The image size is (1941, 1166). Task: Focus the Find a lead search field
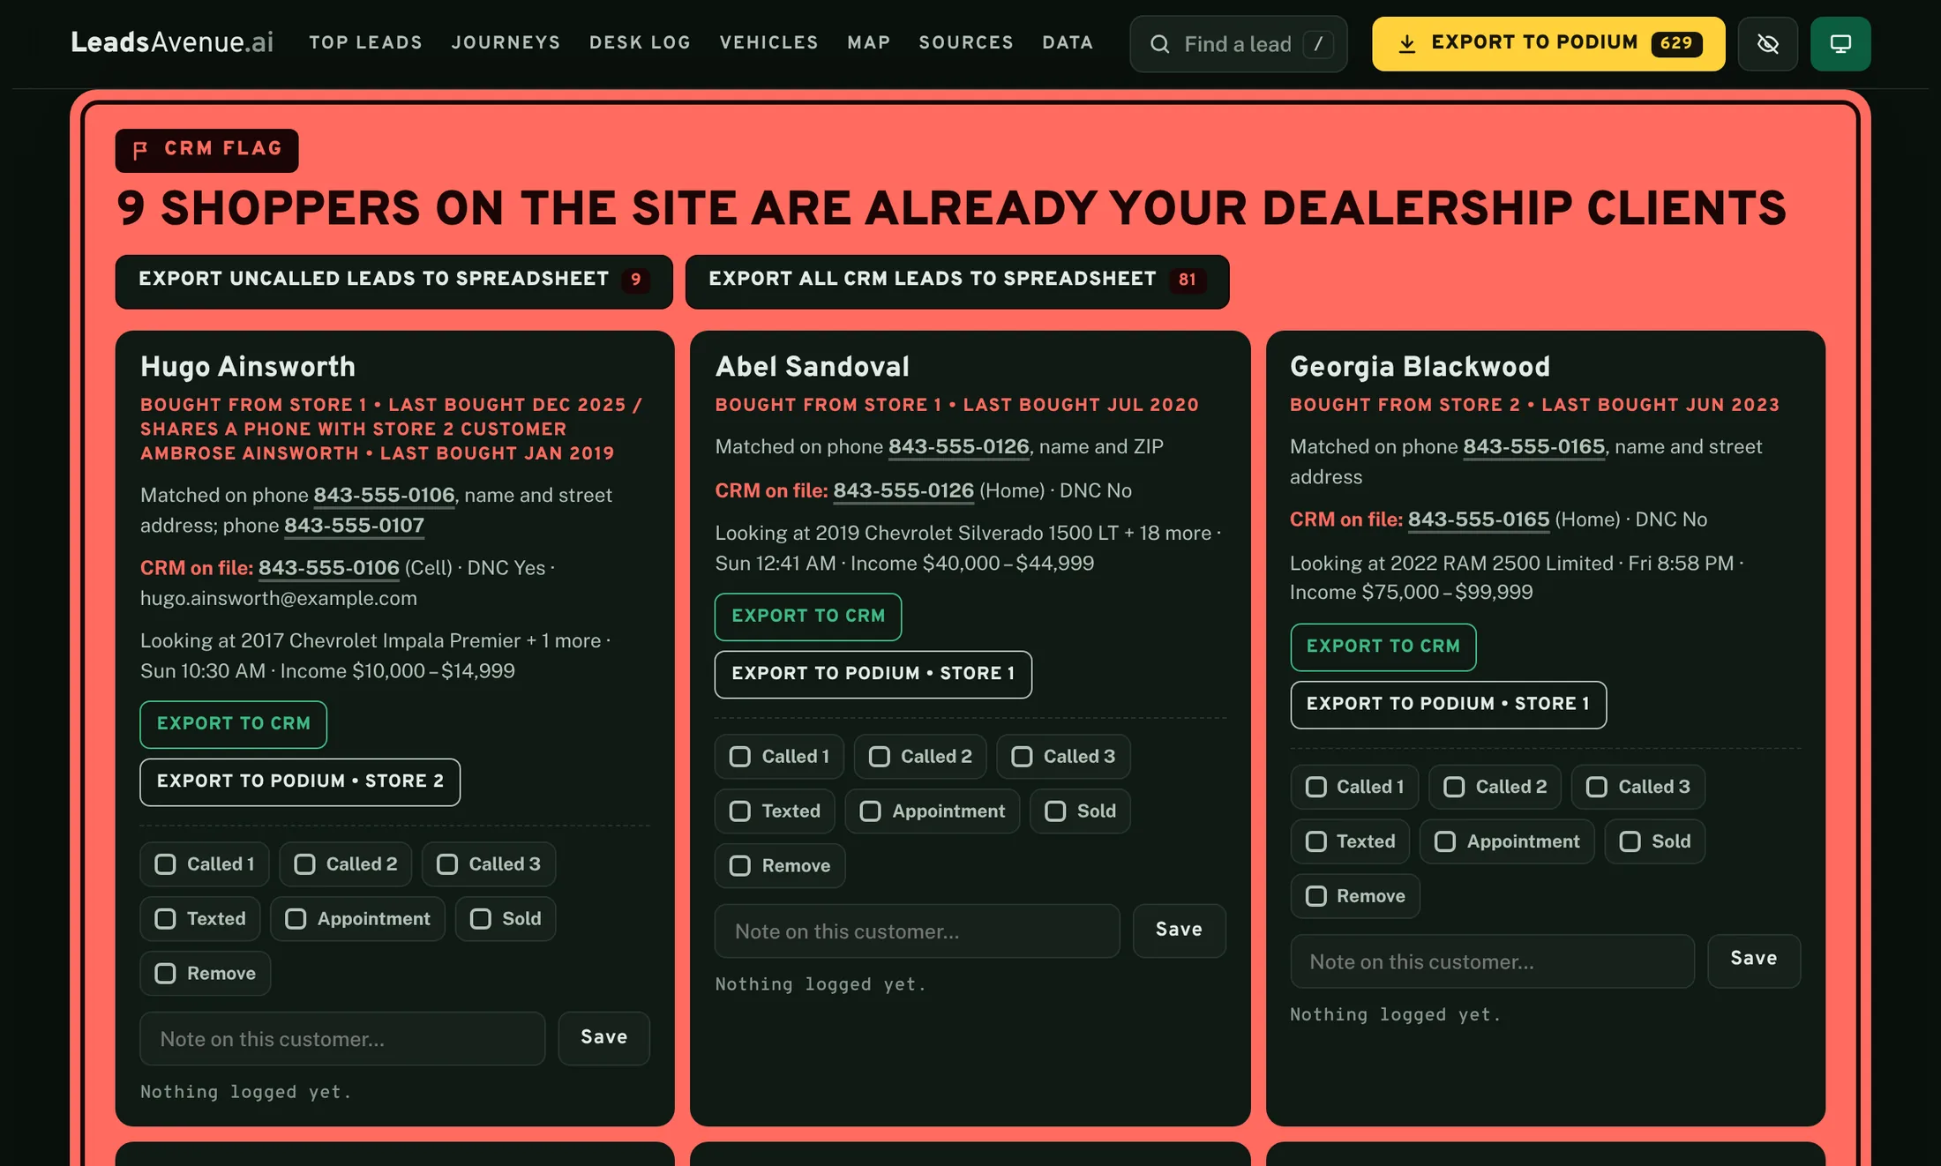1238,44
